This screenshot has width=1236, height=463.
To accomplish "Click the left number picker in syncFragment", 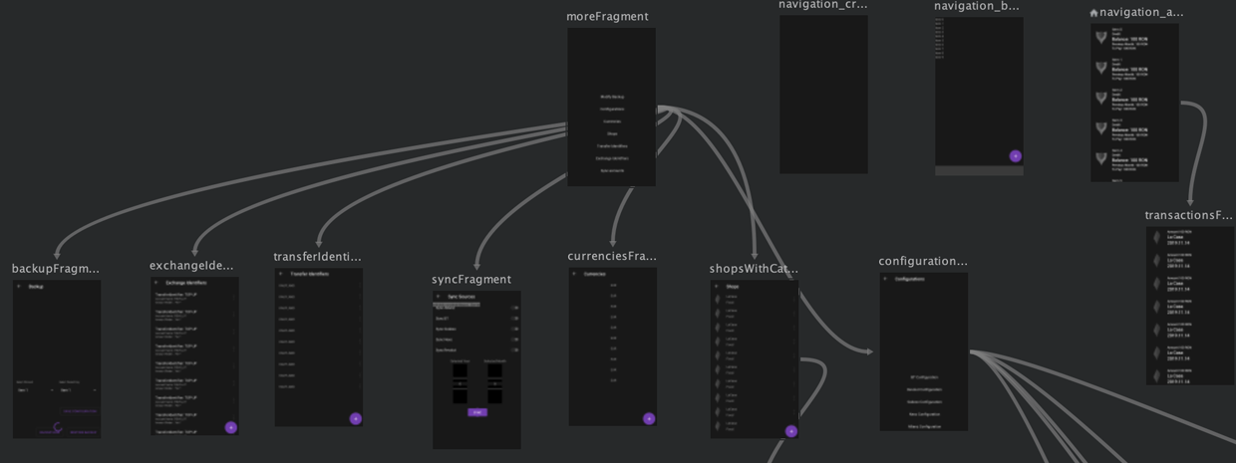I will [460, 383].
